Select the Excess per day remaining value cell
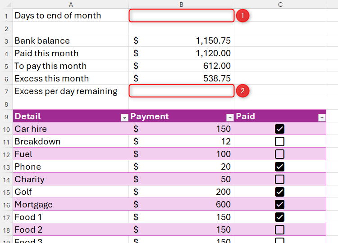This screenshot has width=338, height=243. click(181, 91)
